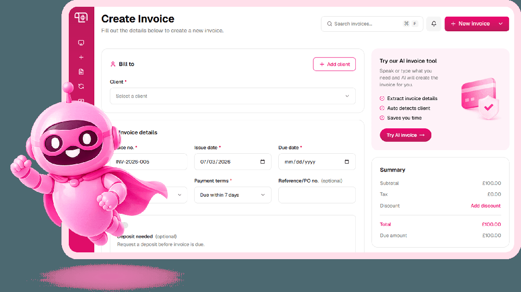521x292 pixels.
Task: Click the Tax £0.00 value
Action: (494, 194)
